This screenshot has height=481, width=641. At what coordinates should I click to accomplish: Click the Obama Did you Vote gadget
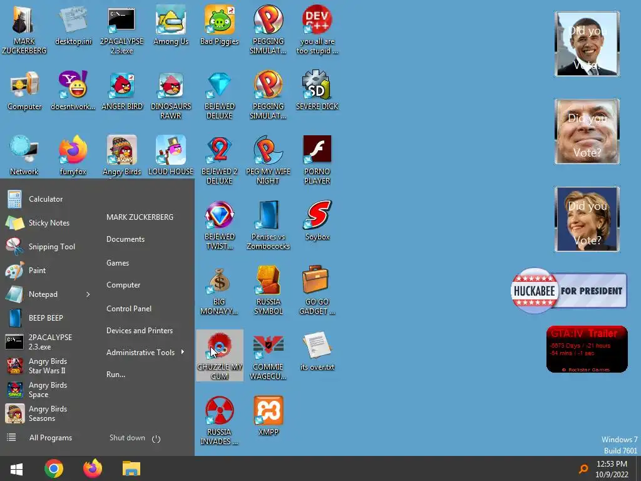(x=587, y=44)
